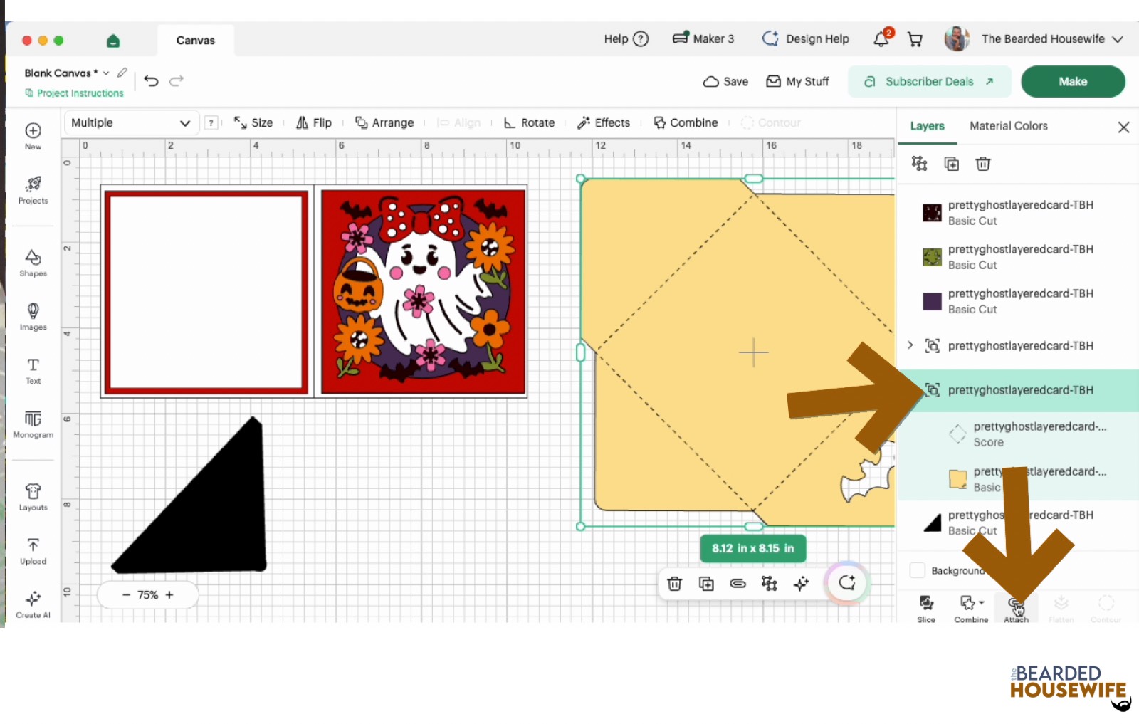The width and height of the screenshot is (1139, 724).
Task: Open the notifications bell
Action: pyautogui.click(x=881, y=38)
